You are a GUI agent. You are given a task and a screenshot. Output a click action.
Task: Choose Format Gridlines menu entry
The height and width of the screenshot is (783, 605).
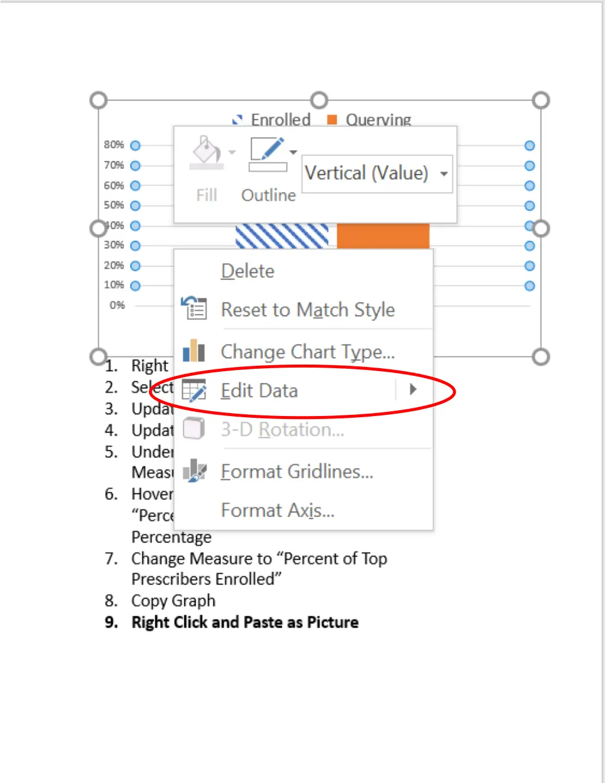click(x=297, y=472)
